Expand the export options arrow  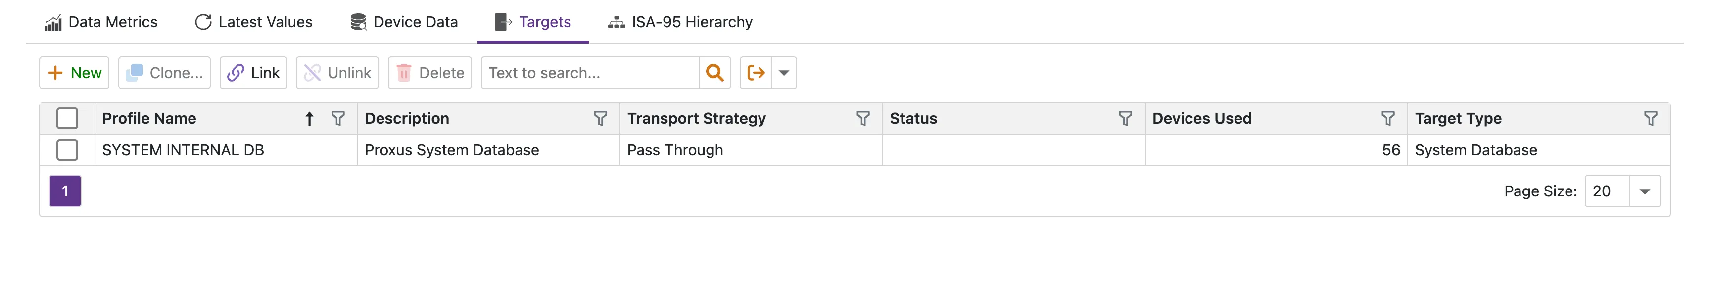[784, 72]
